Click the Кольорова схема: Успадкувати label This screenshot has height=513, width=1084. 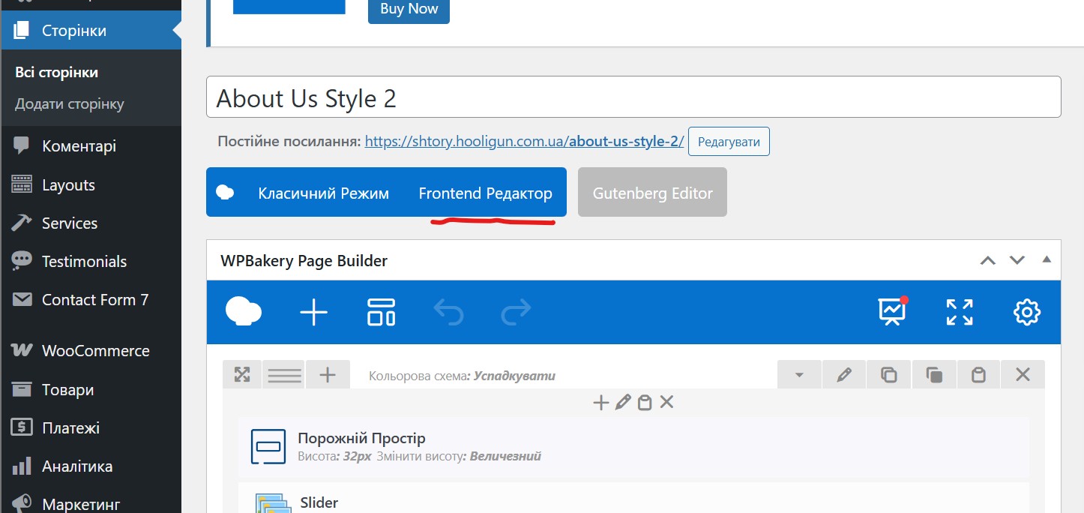462,376
